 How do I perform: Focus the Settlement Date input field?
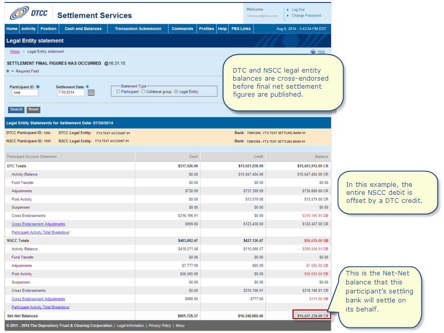point(71,93)
